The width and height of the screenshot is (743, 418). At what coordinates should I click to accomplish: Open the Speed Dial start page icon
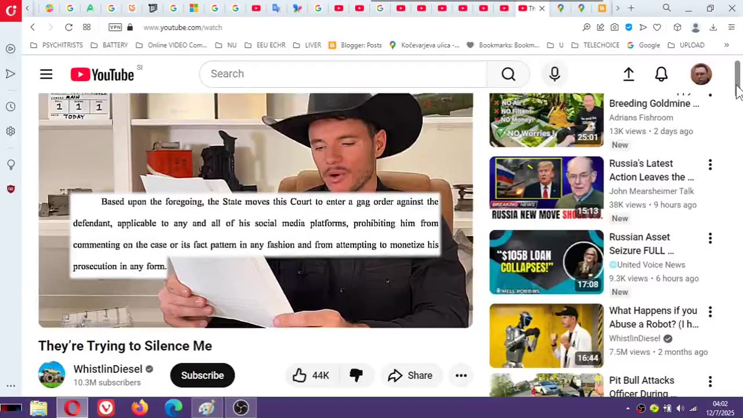pos(86,27)
